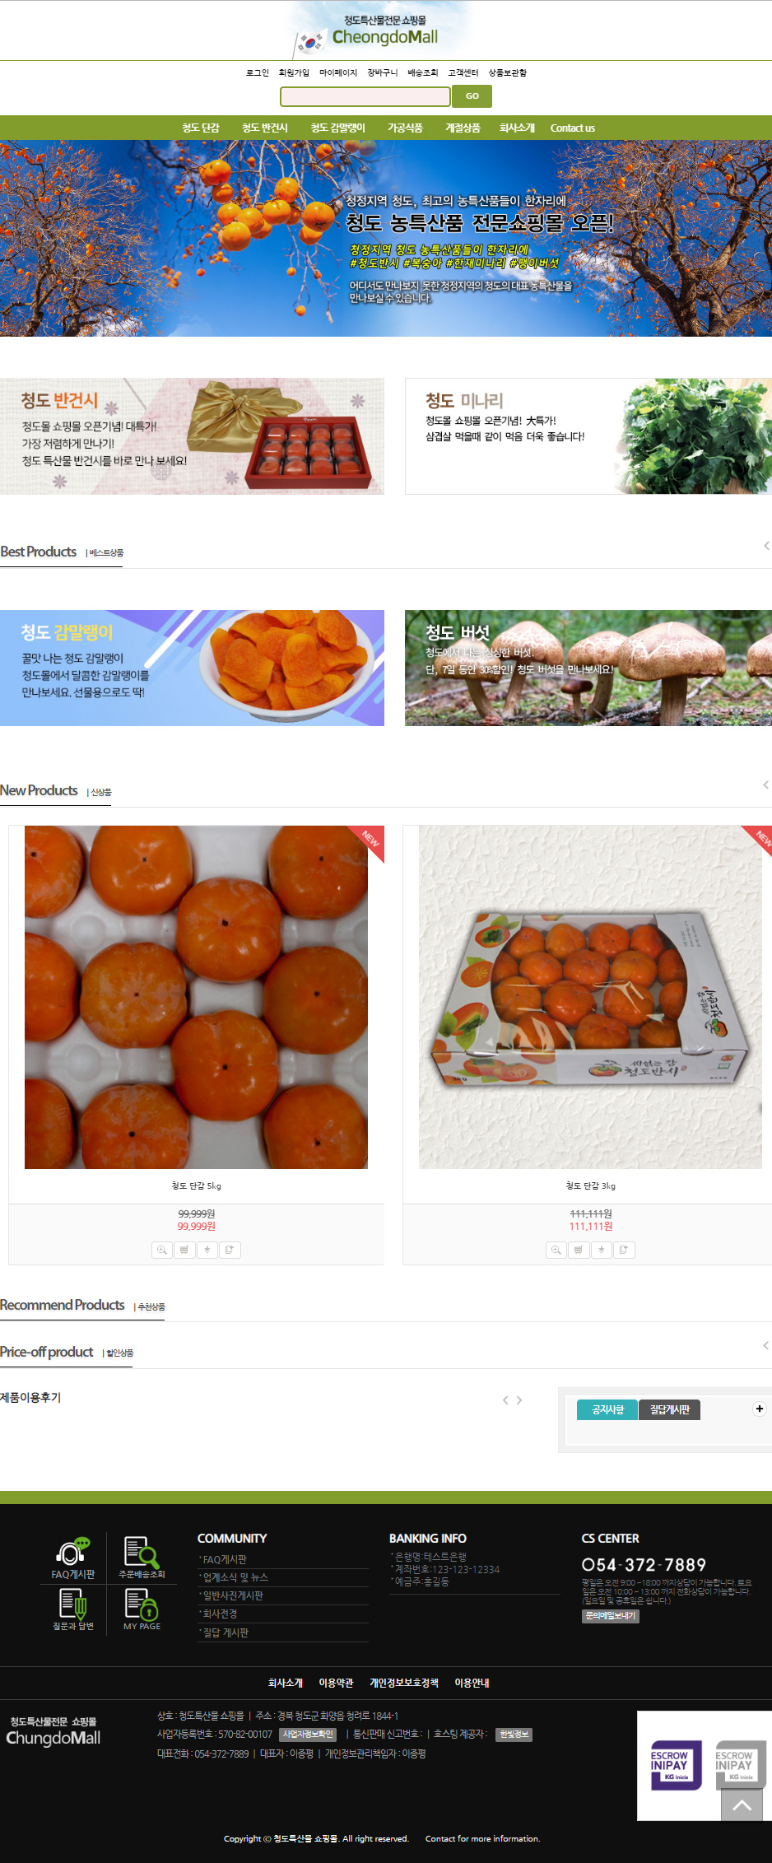Add 청도 단감 3kg to cart via cart icon
This screenshot has height=1863, width=772.
pos(579,1250)
